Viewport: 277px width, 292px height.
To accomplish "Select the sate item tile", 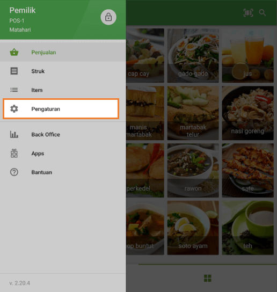I will (248, 170).
